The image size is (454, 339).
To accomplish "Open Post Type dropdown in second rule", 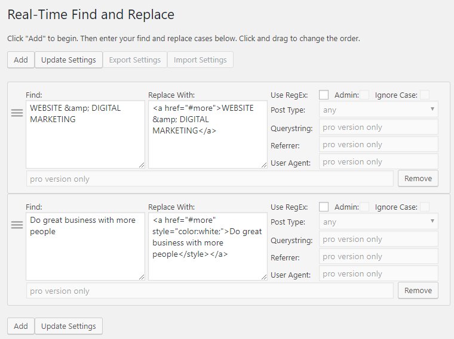I will coord(379,222).
